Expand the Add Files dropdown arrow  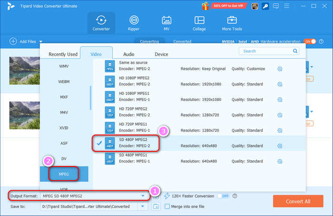click(41, 41)
